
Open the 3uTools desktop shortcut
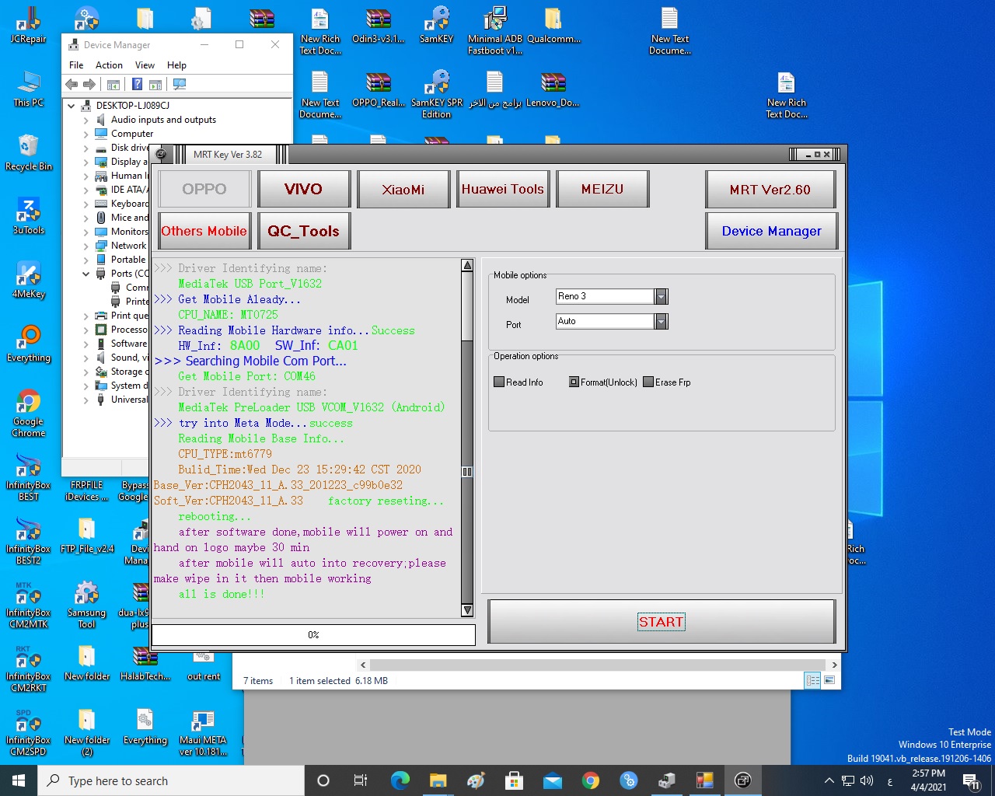coord(29,216)
